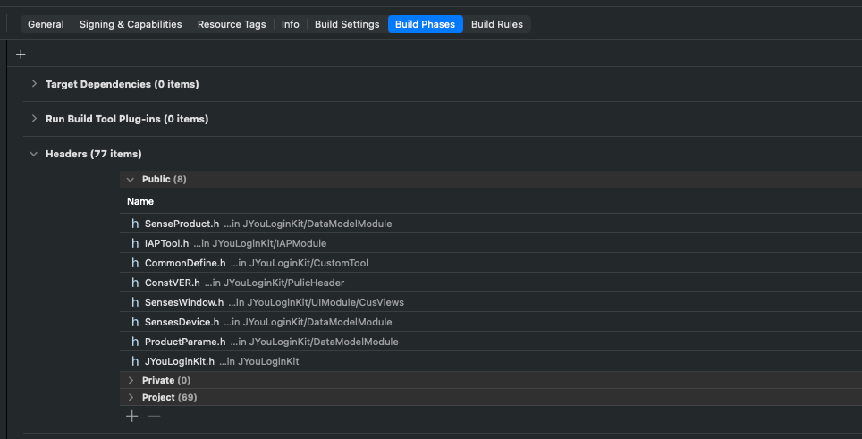Click the header file icon for SensesWindow.h
Screen dimensions: 862x439
135,302
